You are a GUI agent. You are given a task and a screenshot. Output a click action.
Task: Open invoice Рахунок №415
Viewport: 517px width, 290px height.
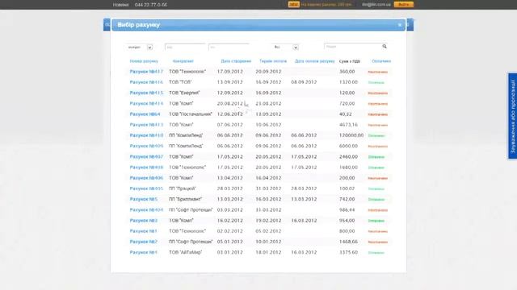(146, 93)
